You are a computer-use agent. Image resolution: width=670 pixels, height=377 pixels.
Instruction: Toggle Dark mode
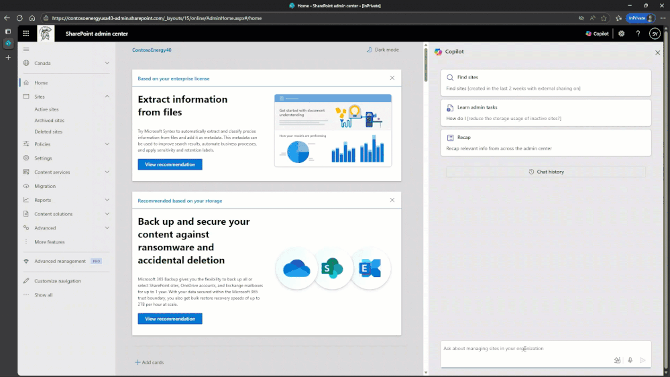click(382, 50)
